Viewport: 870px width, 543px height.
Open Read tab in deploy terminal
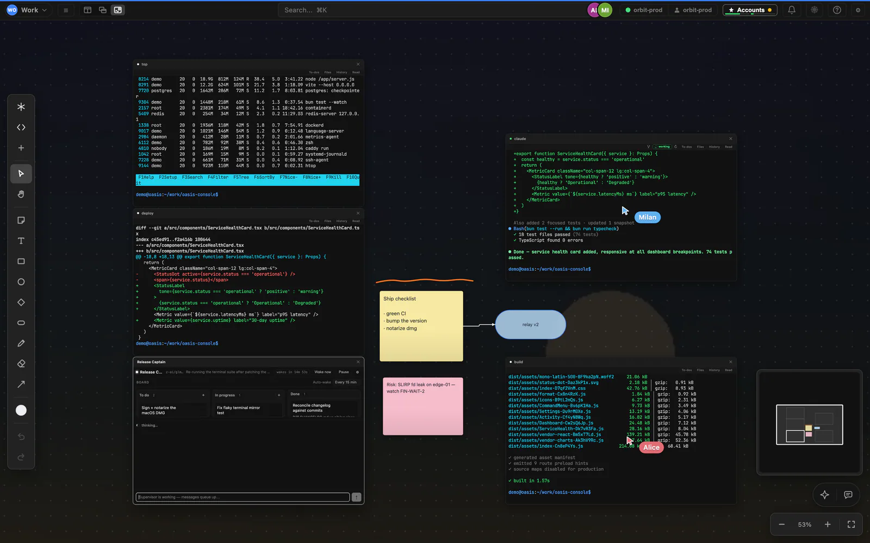(x=356, y=221)
